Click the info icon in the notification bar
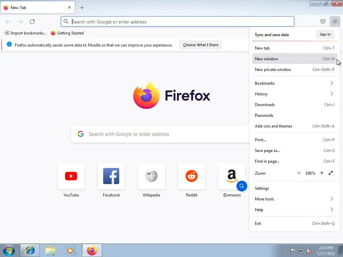Viewport: 343px width, 257px height. point(9,45)
